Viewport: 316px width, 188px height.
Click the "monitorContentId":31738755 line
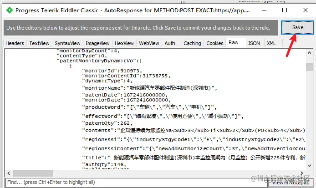tap(127, 76)
